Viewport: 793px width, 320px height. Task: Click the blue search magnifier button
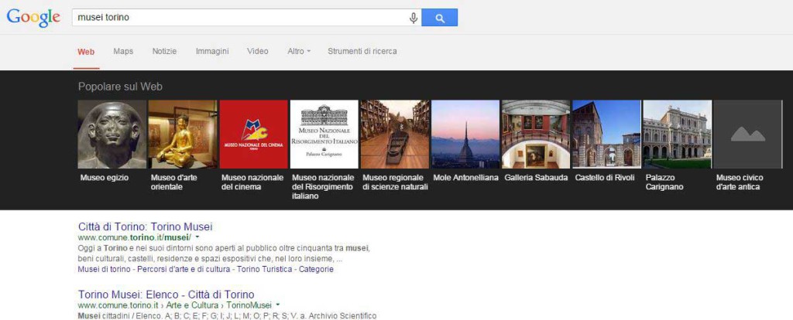pos(440,18)
